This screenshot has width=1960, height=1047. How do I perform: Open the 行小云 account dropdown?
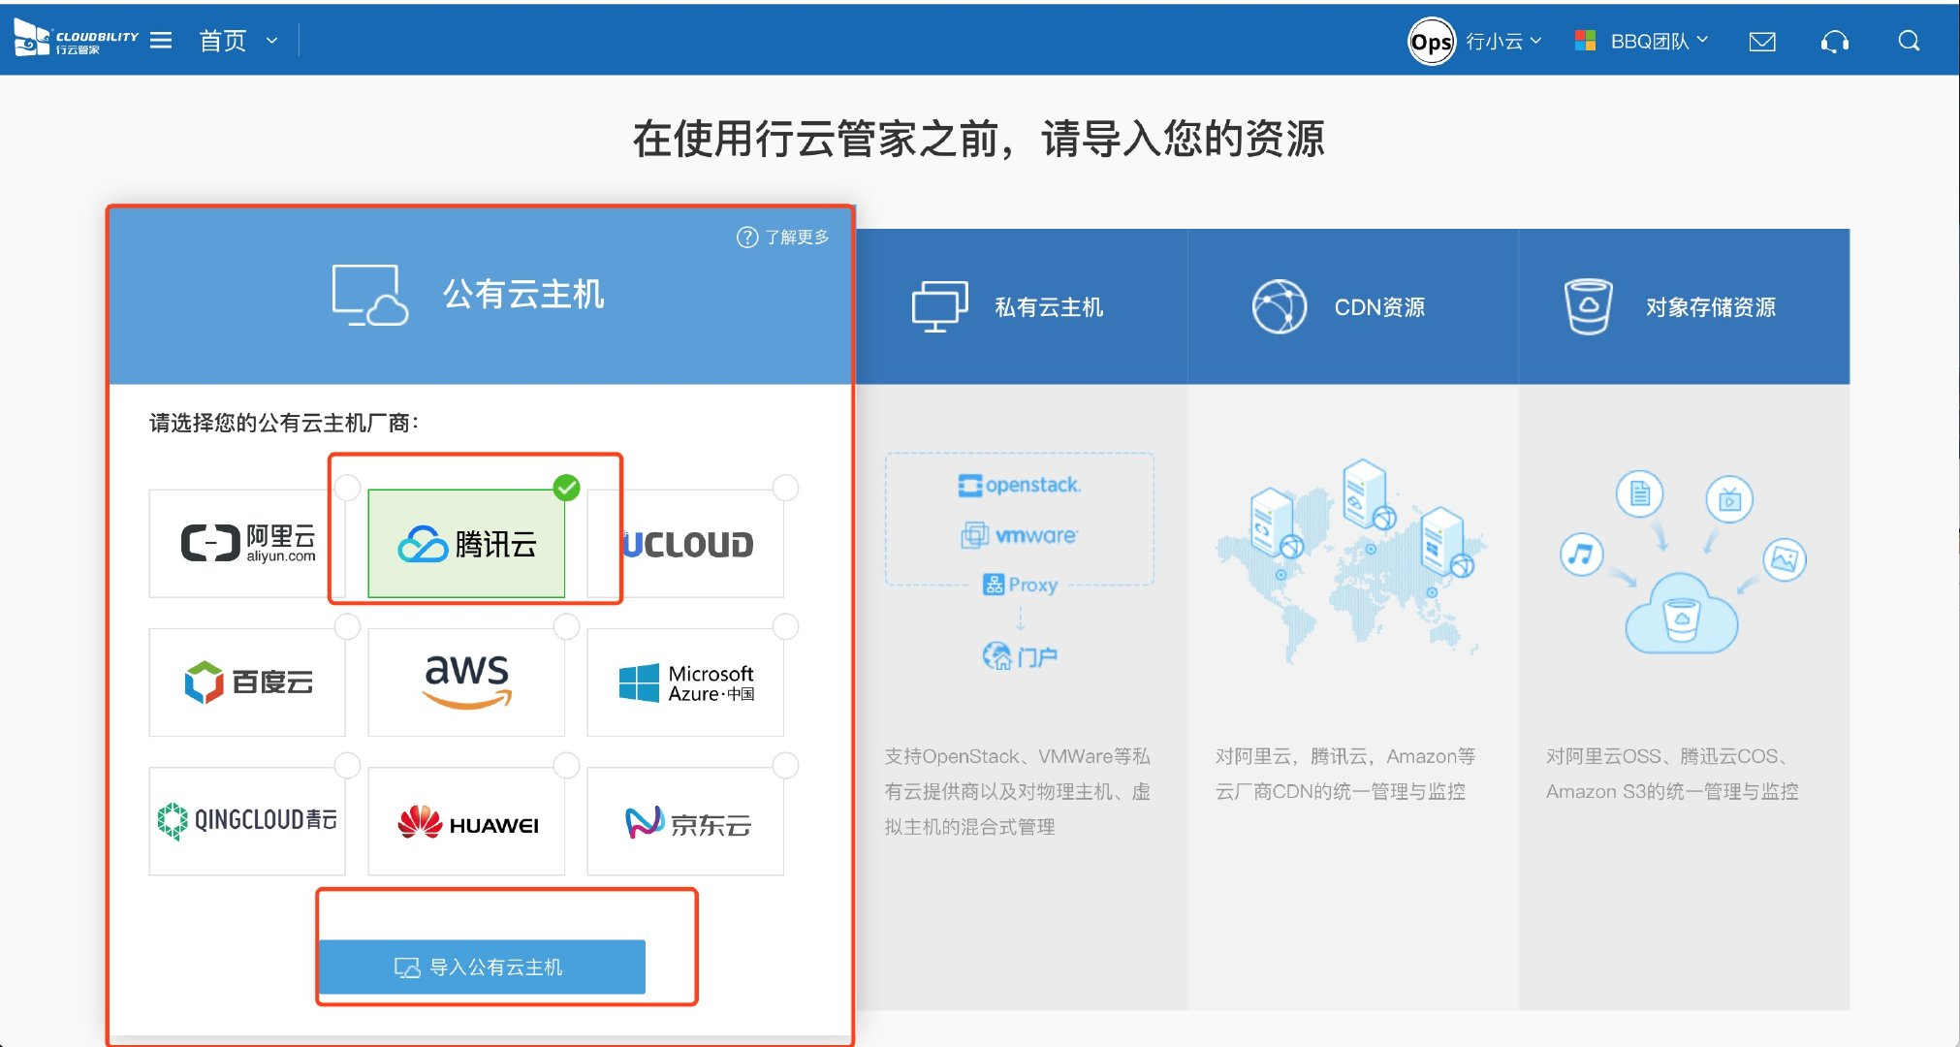coord(1502,41)
